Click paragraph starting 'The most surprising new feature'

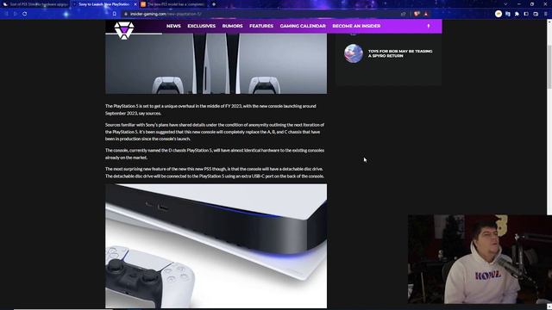pos(215,172)
